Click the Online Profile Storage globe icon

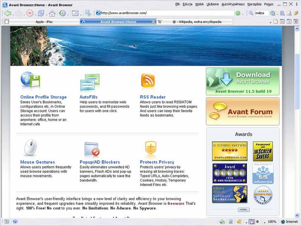31,80
